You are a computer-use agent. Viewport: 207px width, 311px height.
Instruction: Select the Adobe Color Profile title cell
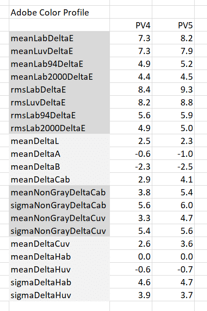pos(59,12)
